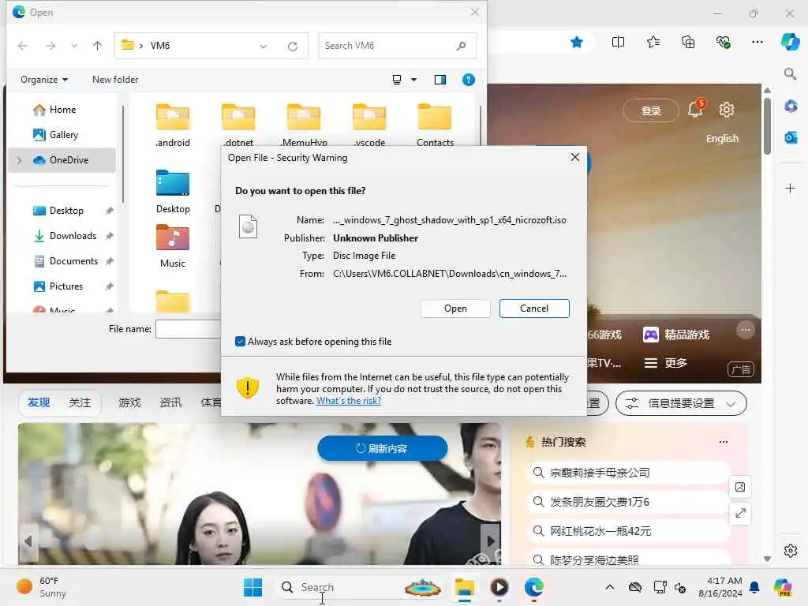Open Edge Collections icon

688,42
